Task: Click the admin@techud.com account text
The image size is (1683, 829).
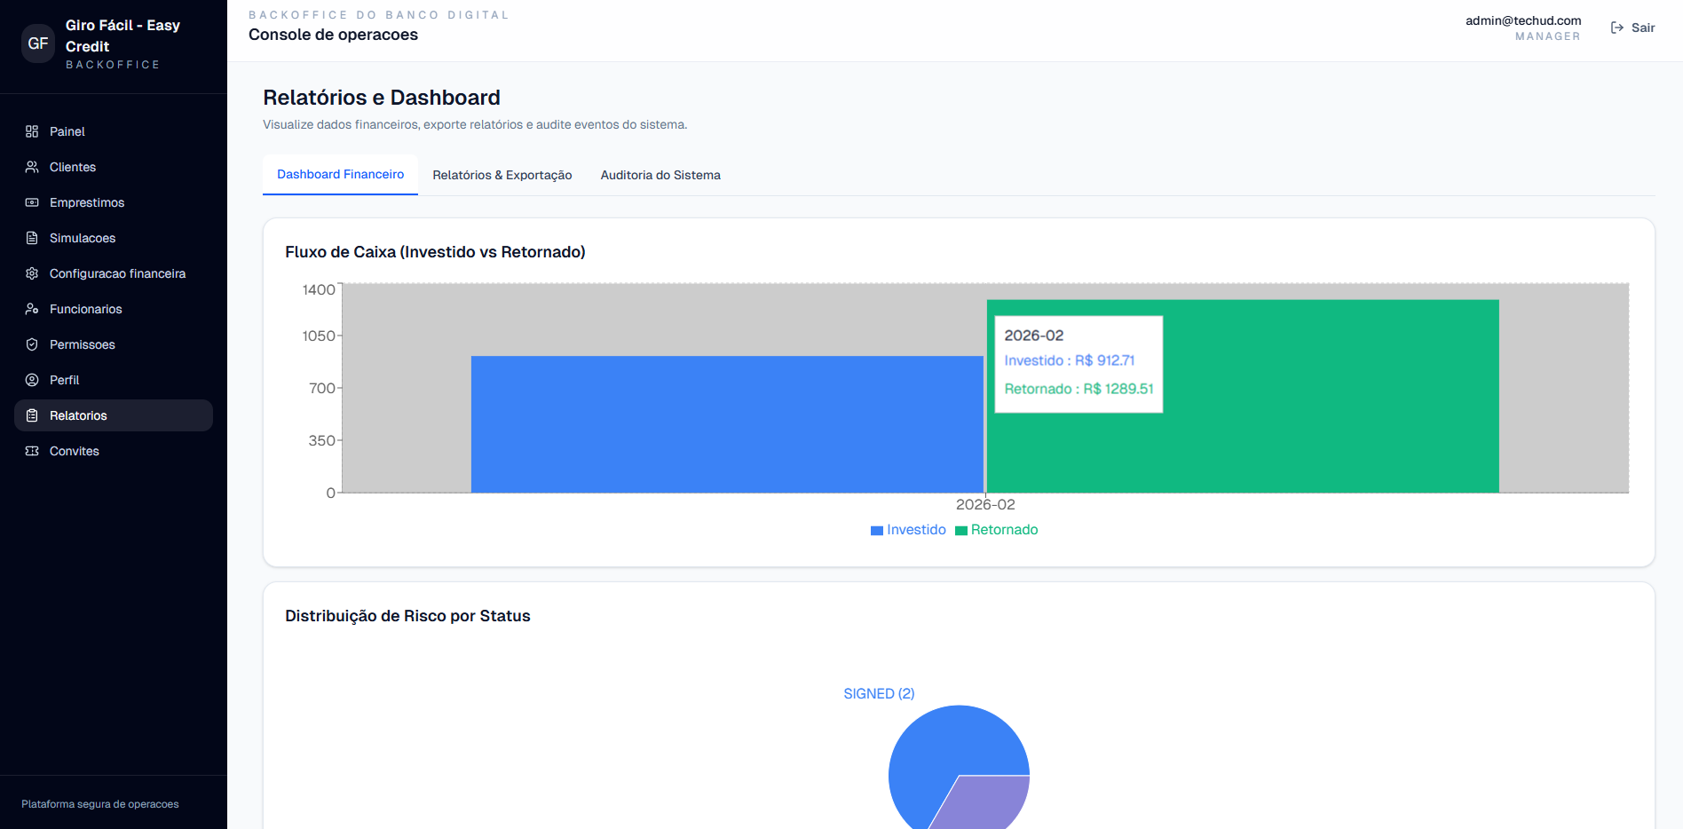Action: pos(1523,20)
